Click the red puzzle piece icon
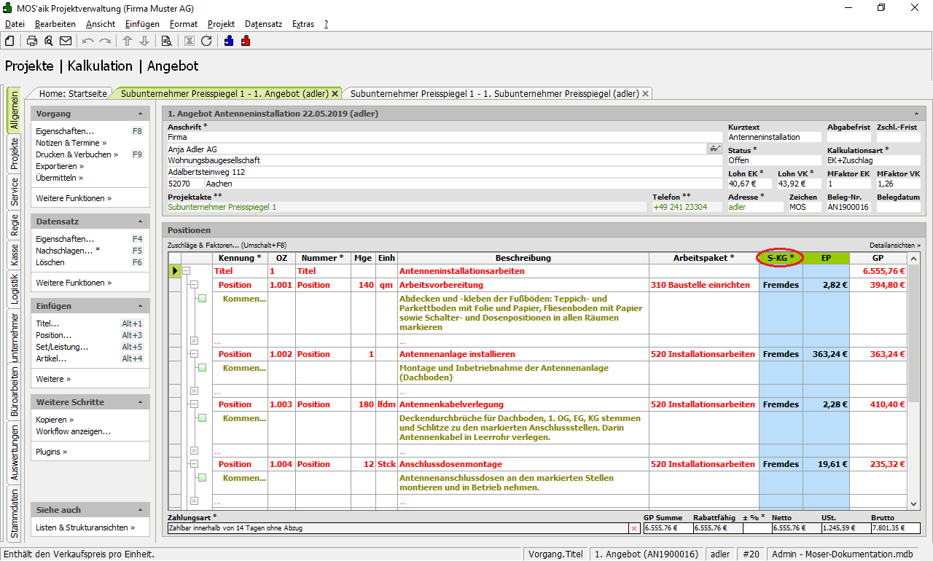The width and height of the screenshot is (933, 561). click(x=246, y=41)
